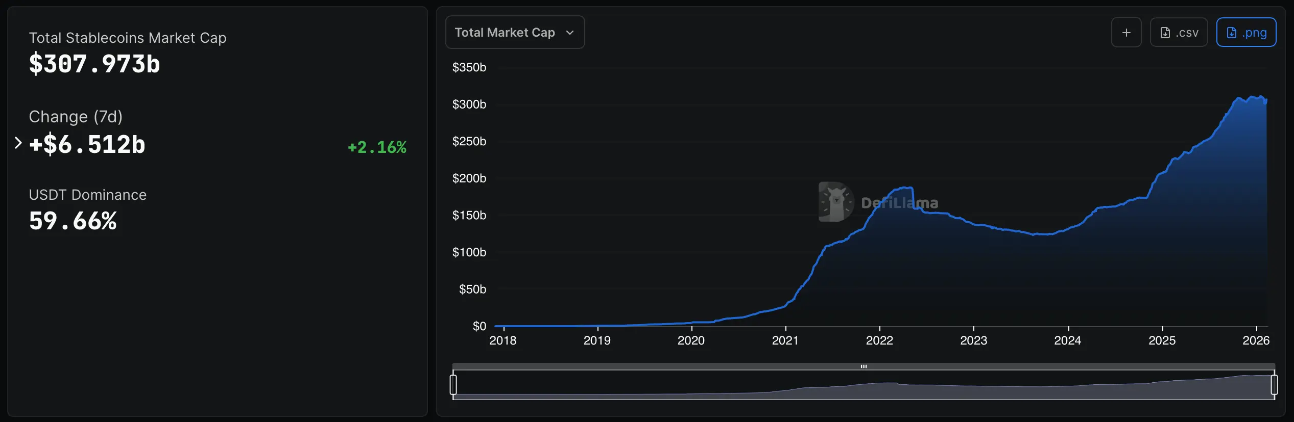Select the chevron arrow beside Total Market Cap

[570, 32]
